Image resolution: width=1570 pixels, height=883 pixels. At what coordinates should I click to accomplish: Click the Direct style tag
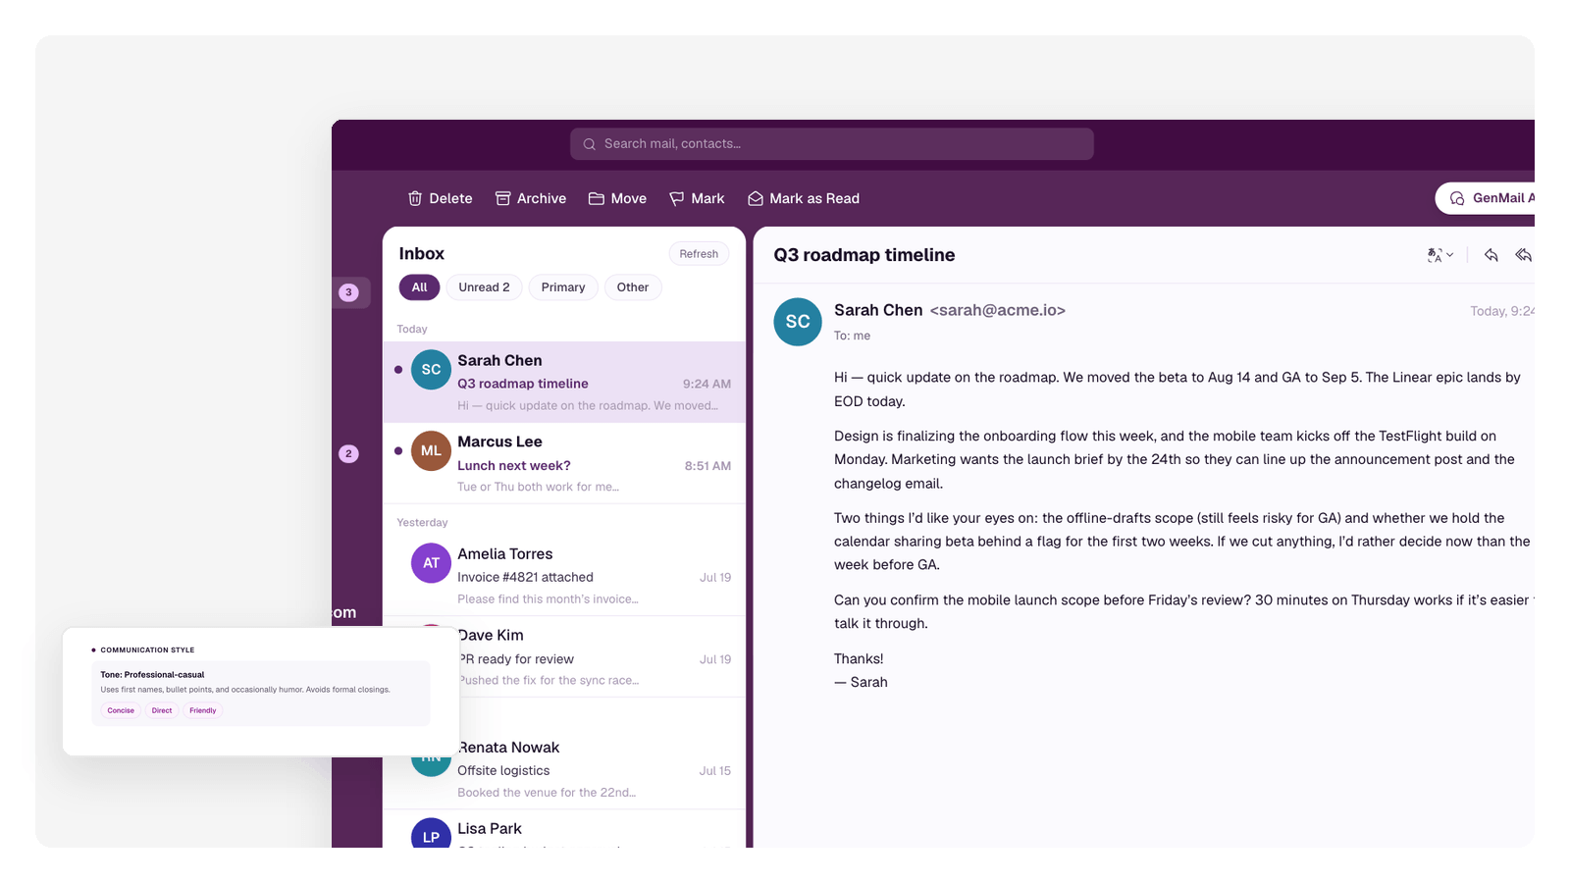[162, 710]
